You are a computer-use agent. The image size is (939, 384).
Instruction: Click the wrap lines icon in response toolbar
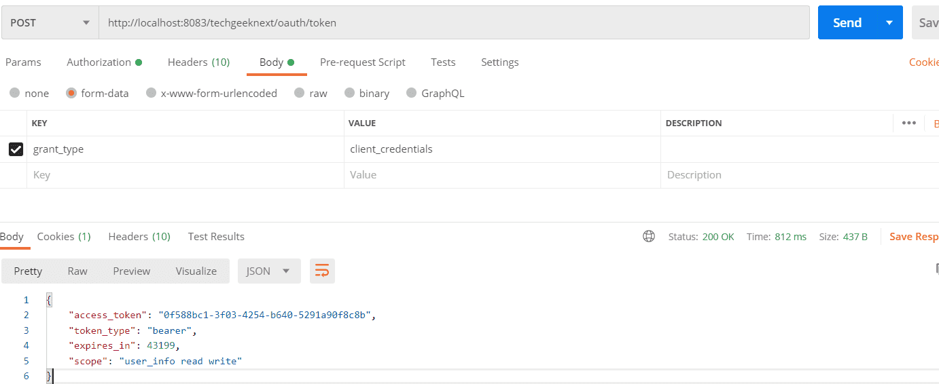[322, 271]
